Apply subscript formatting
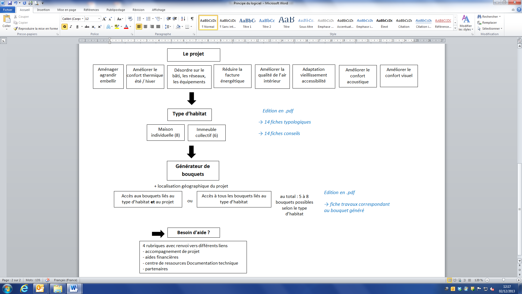Viewport: 522px width, 294px height. point(94,27)
